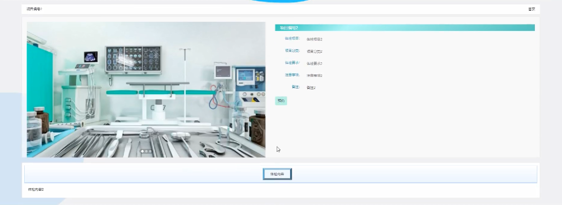Click the 项目分类: field label
Screen dimensions: 562x205
(293, 51)
